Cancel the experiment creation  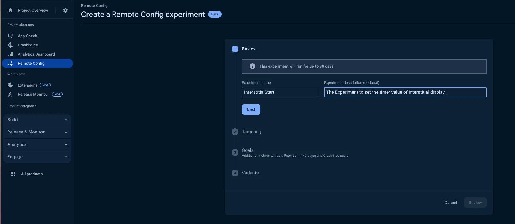tap(451, 203)
